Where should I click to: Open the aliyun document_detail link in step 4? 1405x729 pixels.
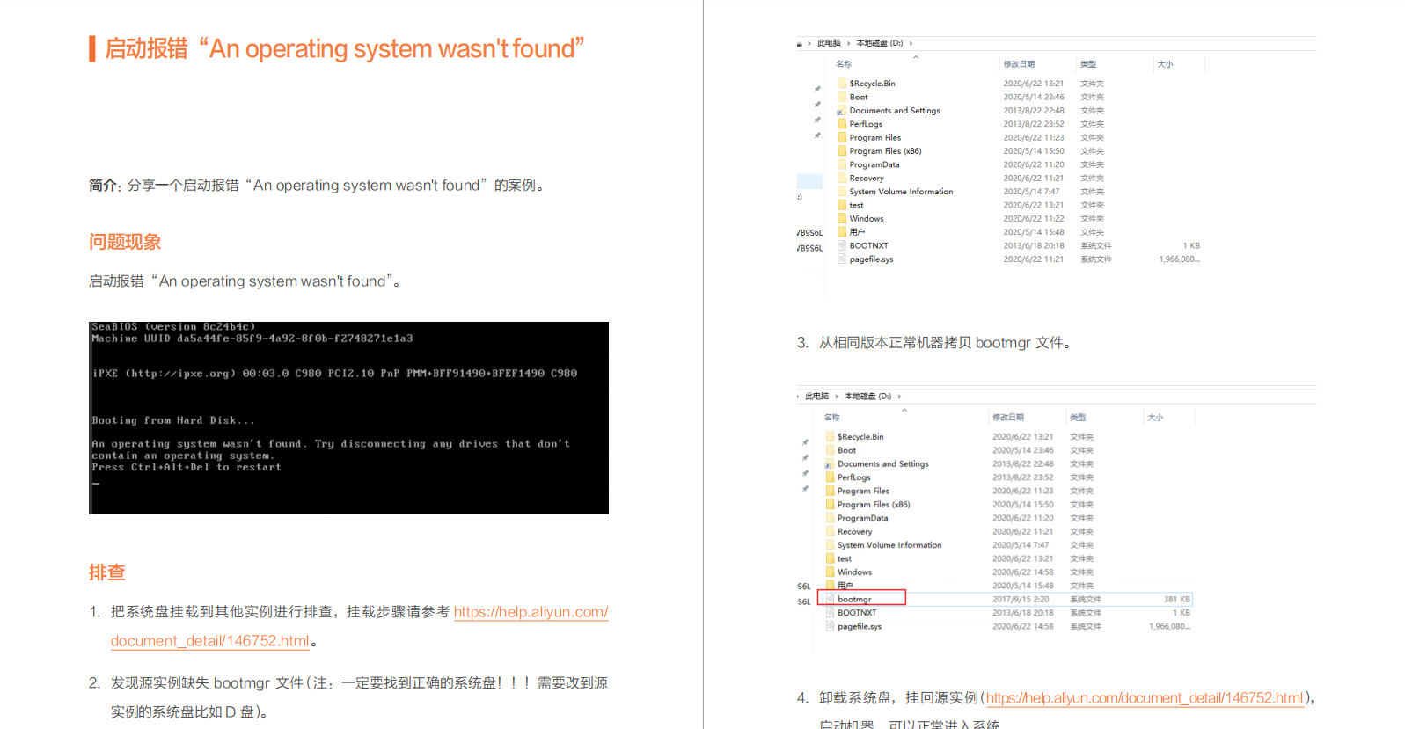pos(1145,698)
